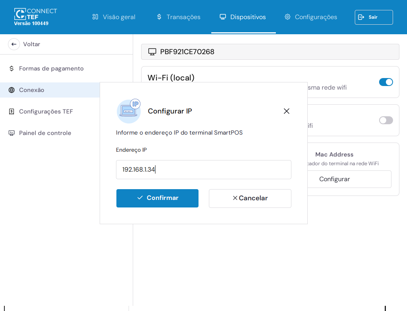Screen dimensions: 407x311
Task: Click the back arrow icon
Action: click(14, 44)
